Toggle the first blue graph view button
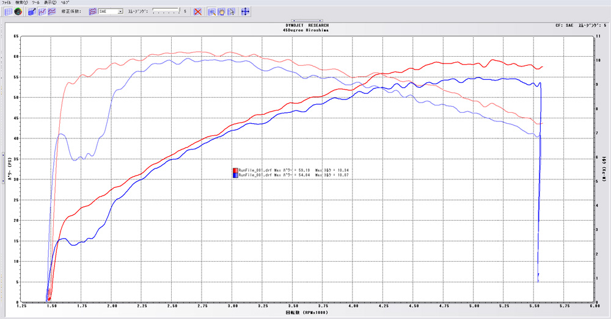This screenshot has height=319, width=611. point(31,11)
